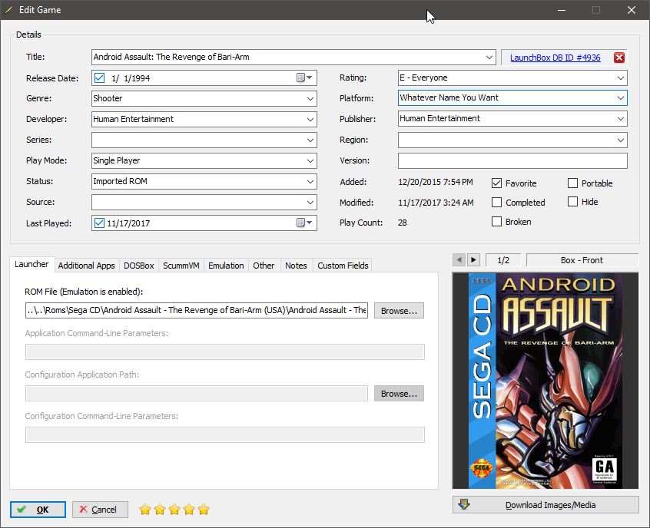Viewport: 650px width, 528px height.
Task: Switch to the Additional Apps tab
Action: click(86, 266)
